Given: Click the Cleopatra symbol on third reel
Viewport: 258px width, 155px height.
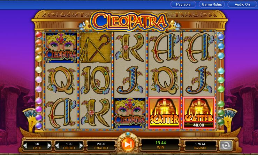Looking at the screenshot, I should 130,113.
